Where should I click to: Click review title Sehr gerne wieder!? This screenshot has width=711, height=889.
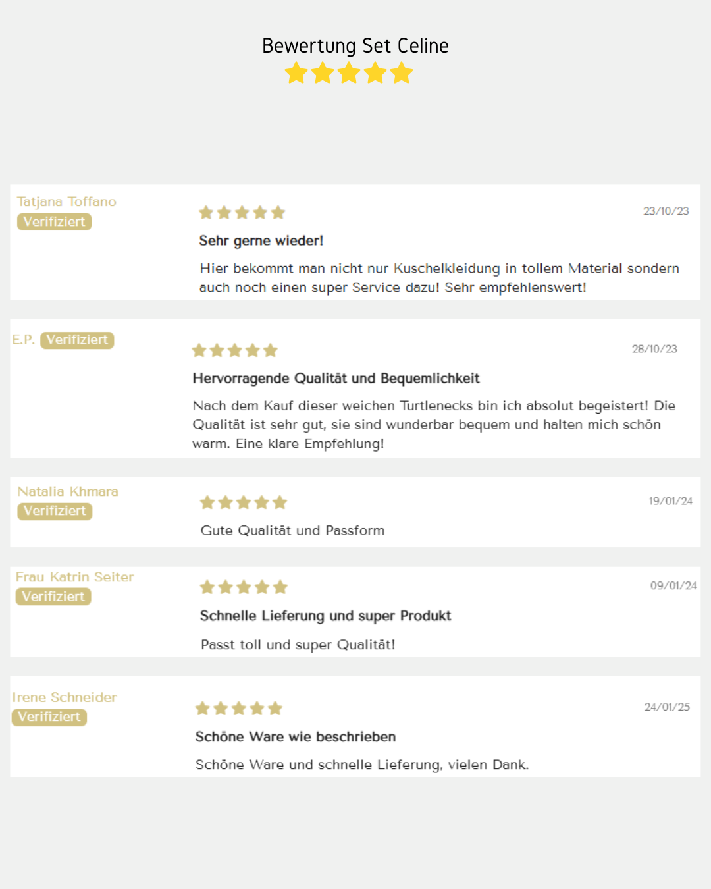[261, 241]
